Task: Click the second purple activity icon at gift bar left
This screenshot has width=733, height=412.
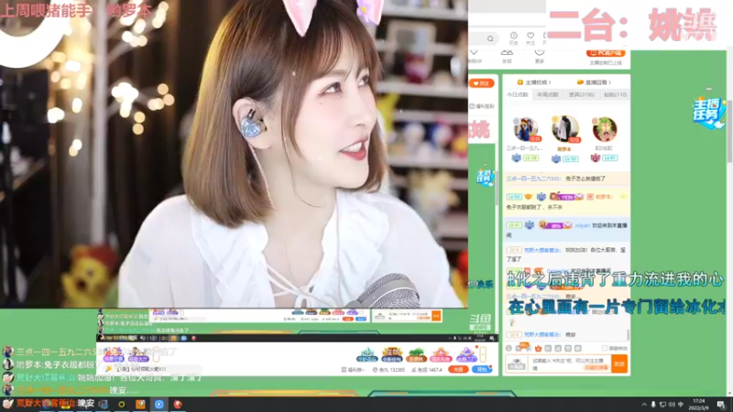Action: tap(138, 355)
